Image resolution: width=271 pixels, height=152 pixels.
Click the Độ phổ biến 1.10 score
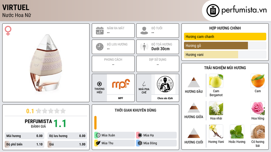[24, 144]
